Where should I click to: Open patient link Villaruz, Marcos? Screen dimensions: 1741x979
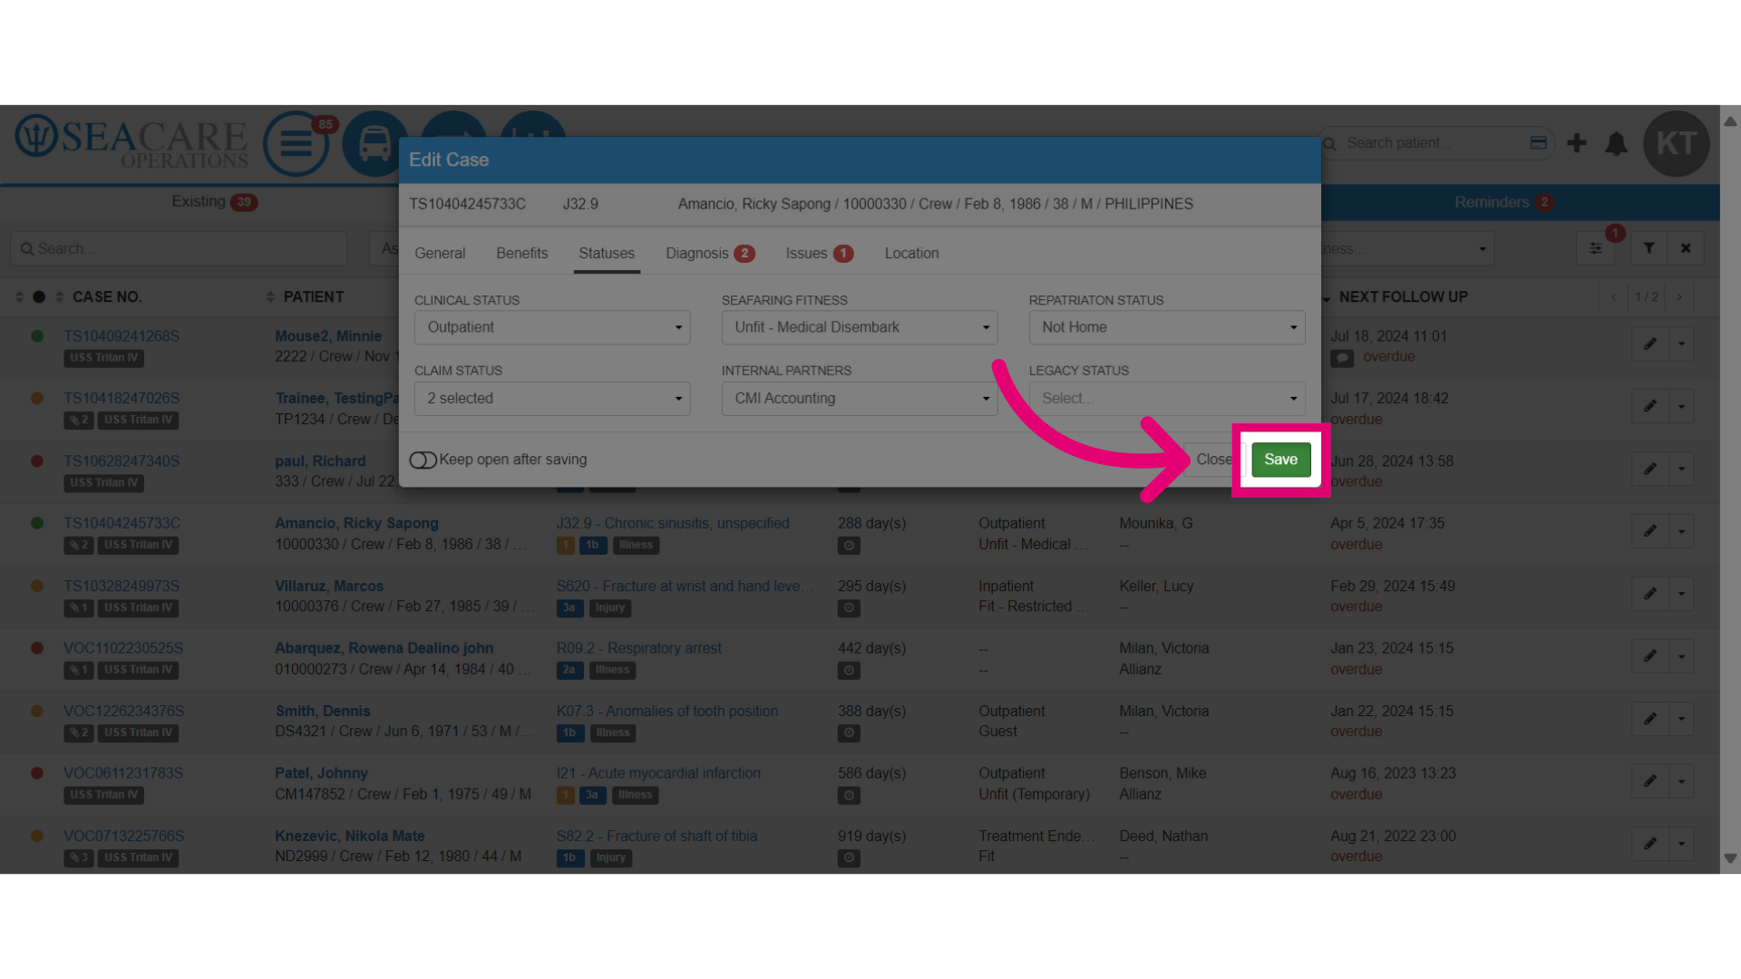(x=329, y=586)
